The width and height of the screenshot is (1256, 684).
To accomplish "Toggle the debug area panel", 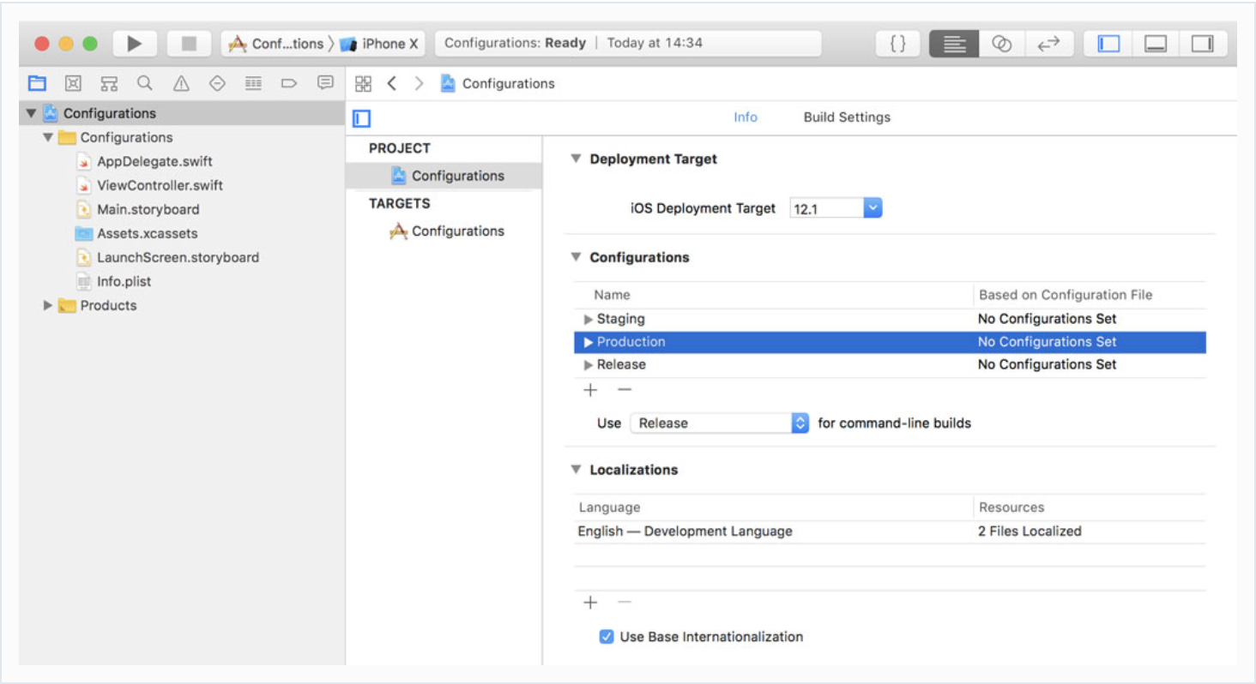I will click(x=1156, y=44).
